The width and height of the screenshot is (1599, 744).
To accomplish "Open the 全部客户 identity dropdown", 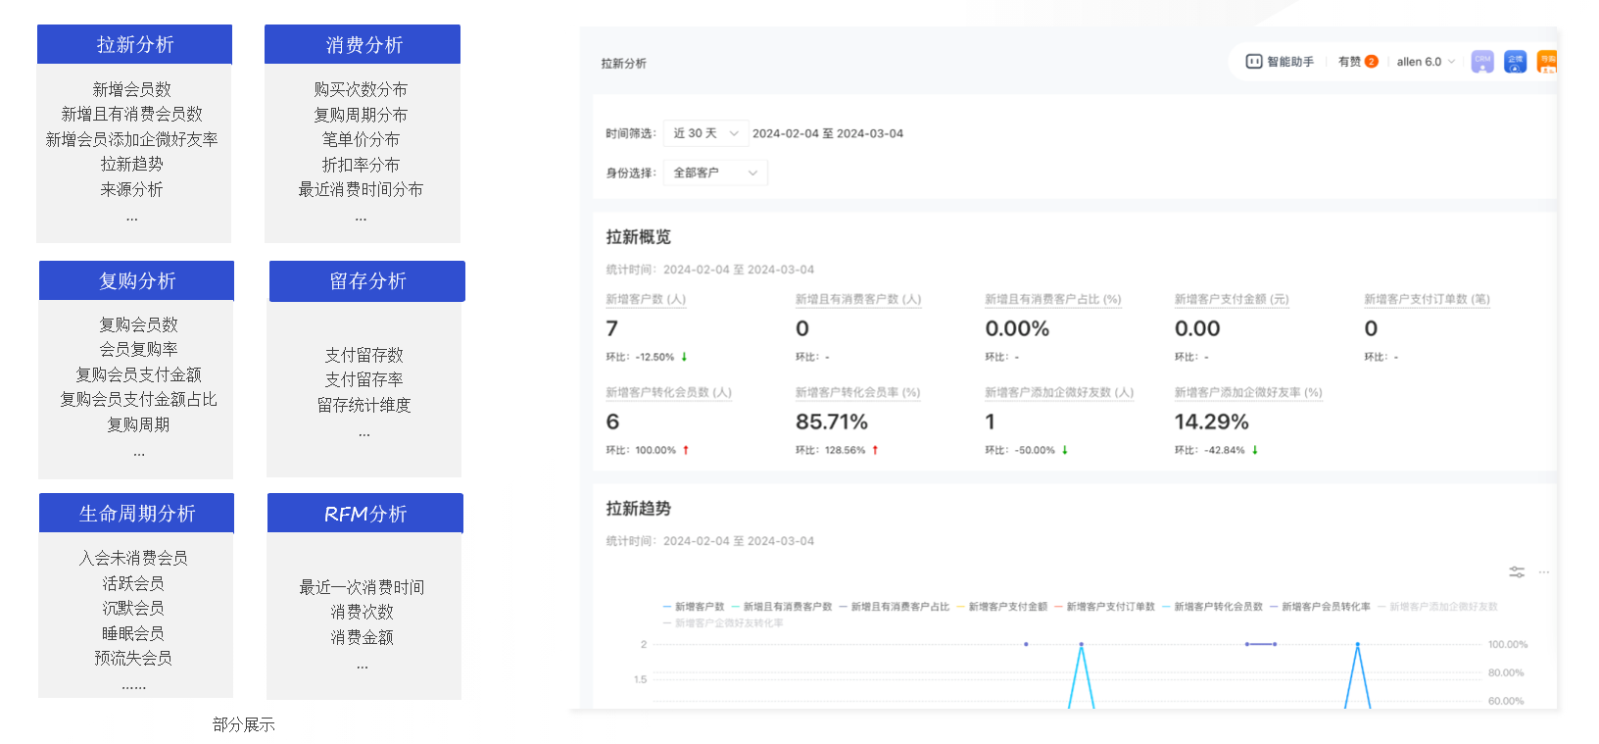I will tap(715, 173).
